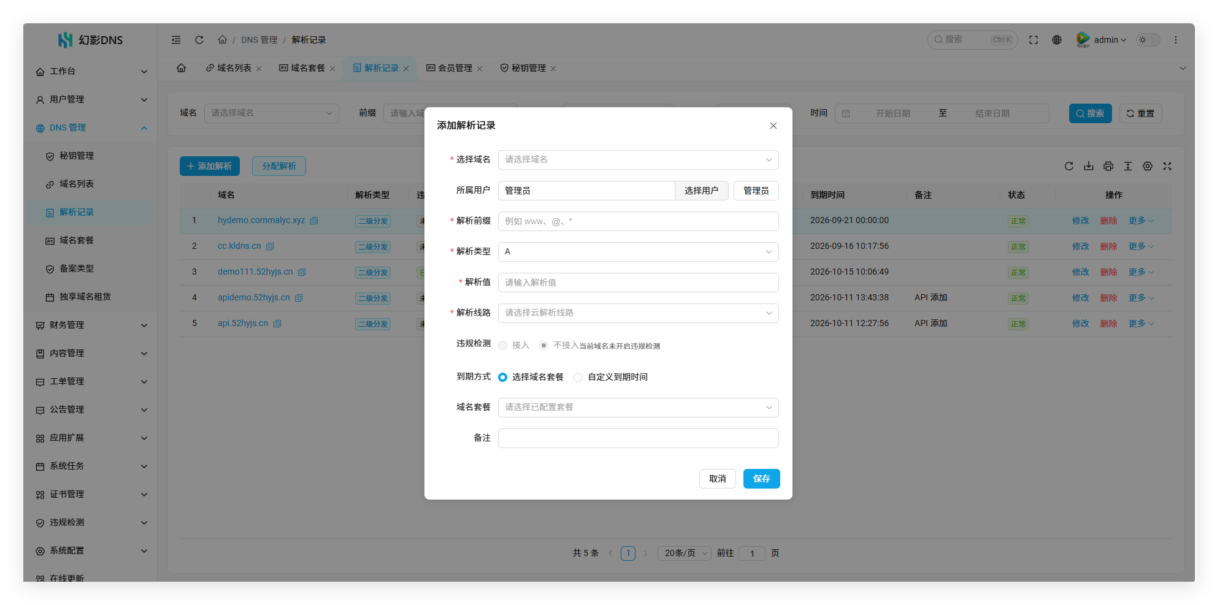Expand 更多 for cc.kldns.cn row
The image size is (1220, 605).
pyautogui.click(x=1141, y=246)
